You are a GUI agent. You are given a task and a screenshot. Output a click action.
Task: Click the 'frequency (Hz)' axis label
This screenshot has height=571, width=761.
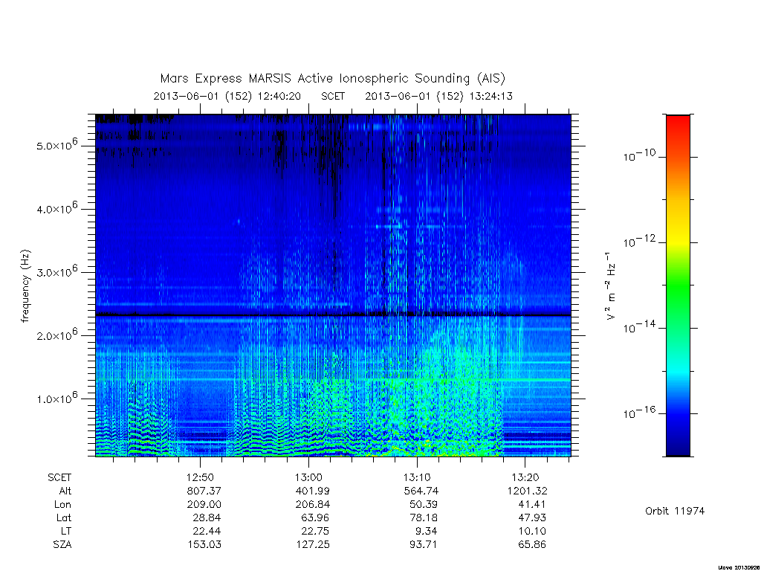click(x=26, y=286)
